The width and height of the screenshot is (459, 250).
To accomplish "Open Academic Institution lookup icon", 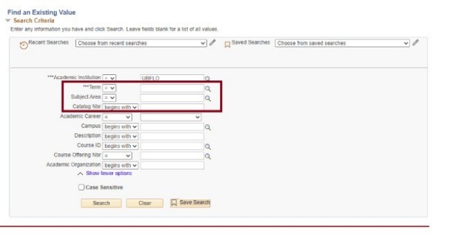I will click(207, 78).
